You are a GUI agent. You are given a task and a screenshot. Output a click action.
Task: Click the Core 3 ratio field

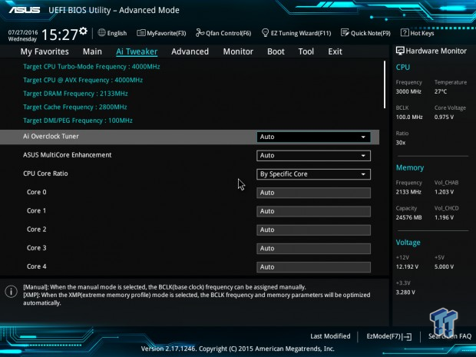click(313, 248)
